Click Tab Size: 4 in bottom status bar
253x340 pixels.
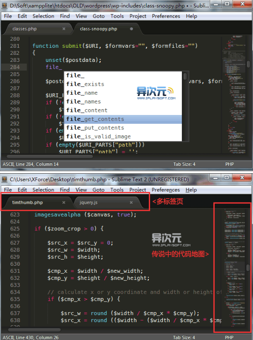(x=184, y=337)
